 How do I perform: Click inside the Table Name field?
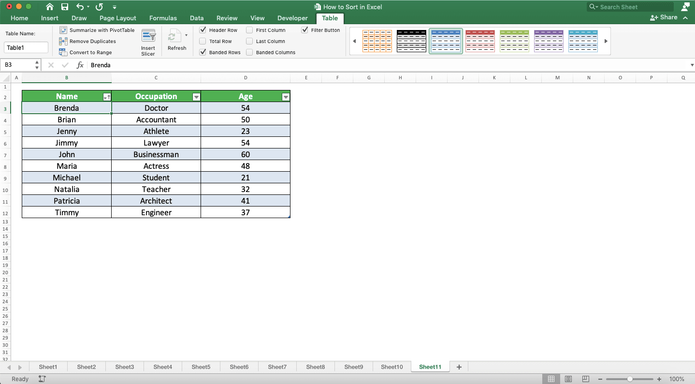(26, 47)
